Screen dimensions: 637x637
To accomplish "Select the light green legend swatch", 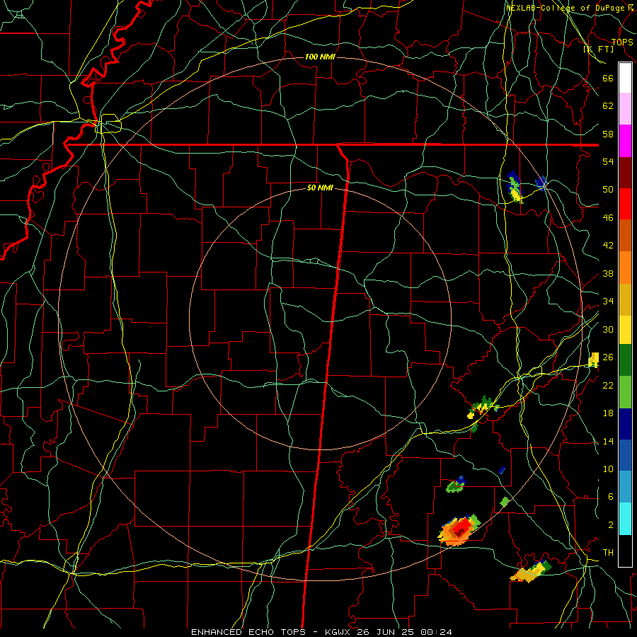I will (x=625, y=392).
